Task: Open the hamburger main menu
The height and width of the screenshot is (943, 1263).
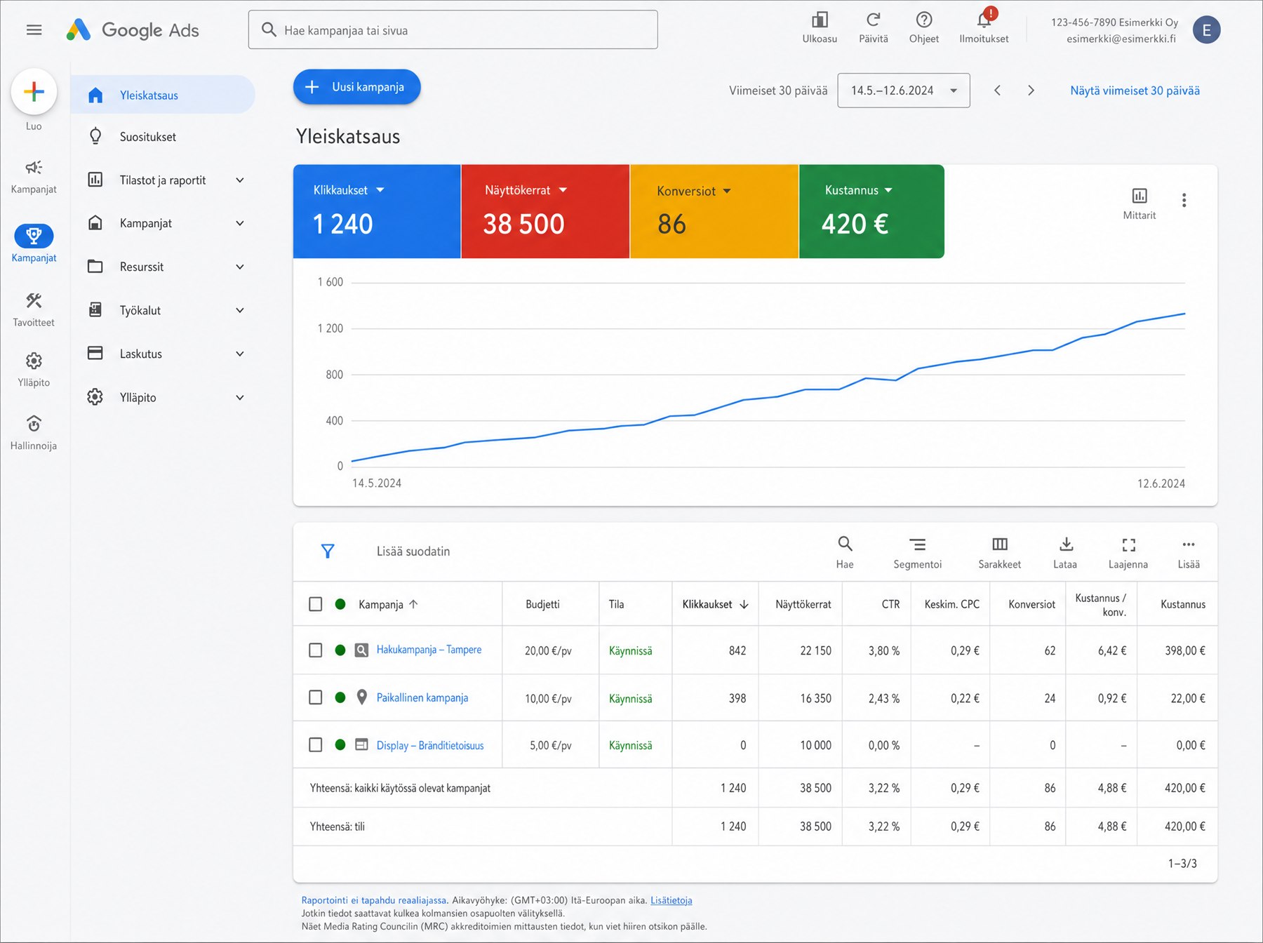Action: [x=34, y=29]
